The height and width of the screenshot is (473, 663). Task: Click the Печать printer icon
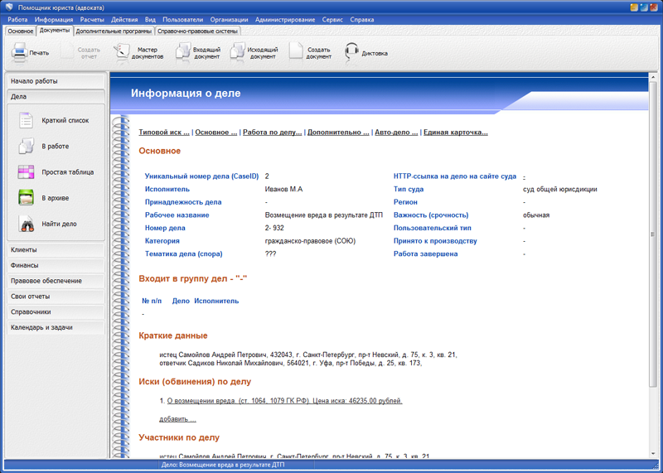click(x=20, y=53)
